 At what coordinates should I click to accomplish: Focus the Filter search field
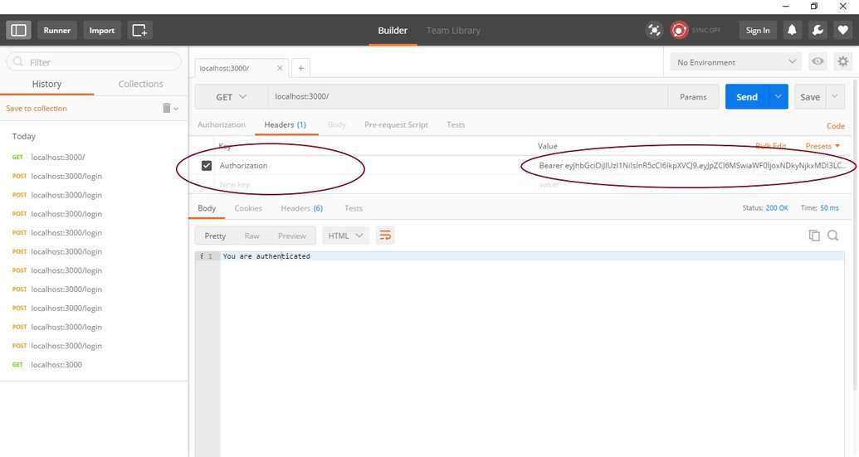[x=94, y=62]
